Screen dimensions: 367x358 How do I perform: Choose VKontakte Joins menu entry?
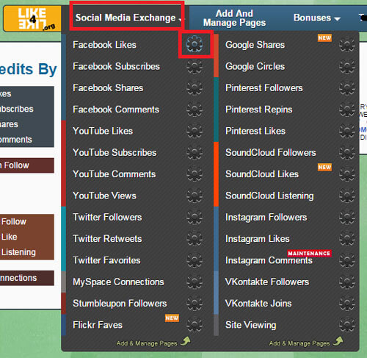point(258,304)
